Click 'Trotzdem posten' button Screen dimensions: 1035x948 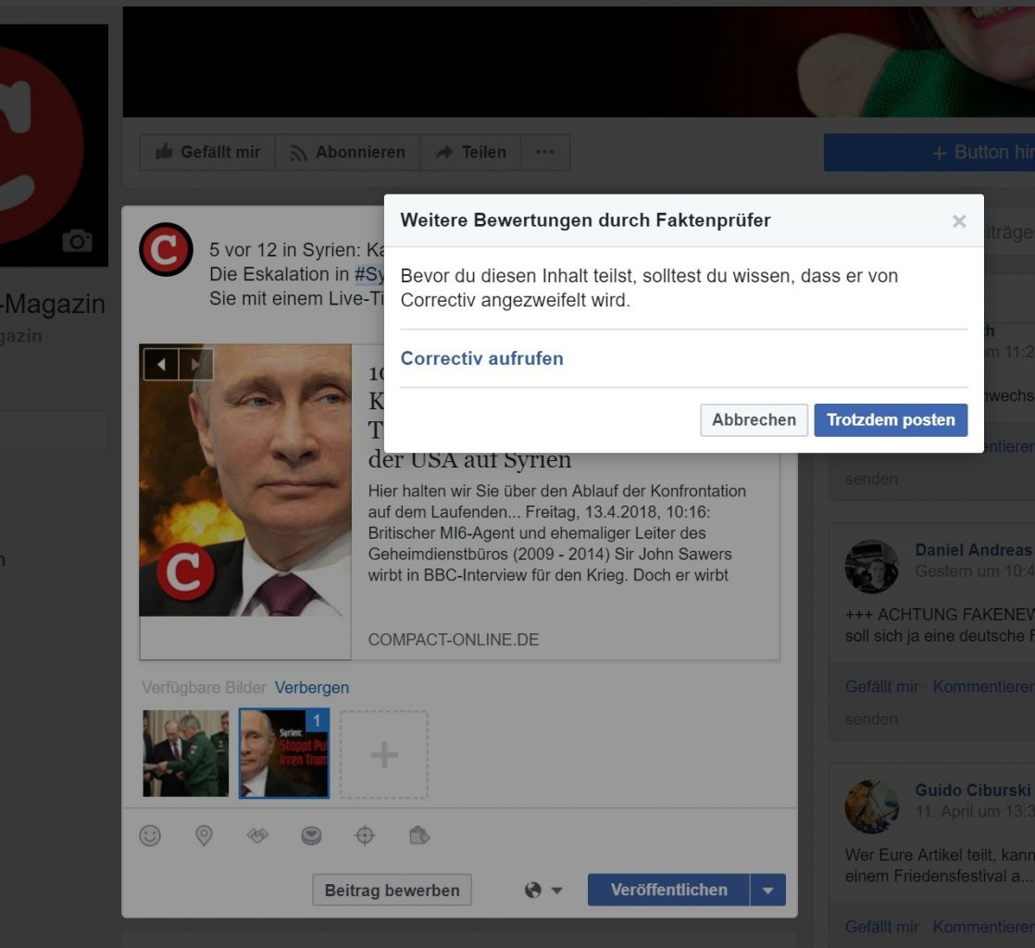(x=891, y=420)
